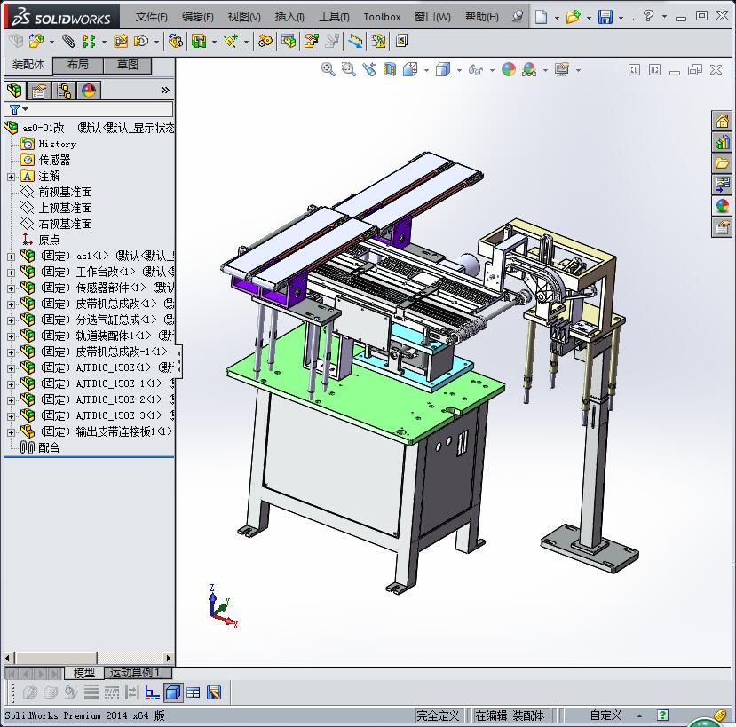Open Linear Component Pattern tool
This screenshot has width=736, height=727.
(x=89, y=42)
